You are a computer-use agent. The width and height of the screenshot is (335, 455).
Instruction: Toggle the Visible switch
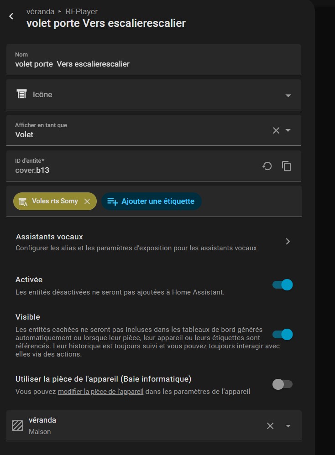tap(282, 335)
